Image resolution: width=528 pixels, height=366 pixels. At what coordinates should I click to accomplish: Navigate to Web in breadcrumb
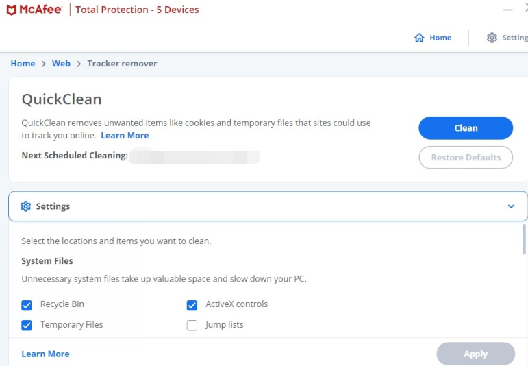(61, 63)
